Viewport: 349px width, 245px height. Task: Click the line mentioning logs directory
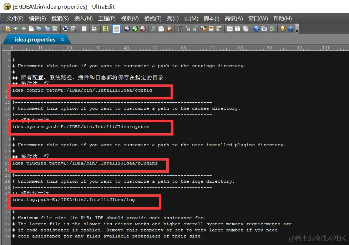[x=123, y=181]
